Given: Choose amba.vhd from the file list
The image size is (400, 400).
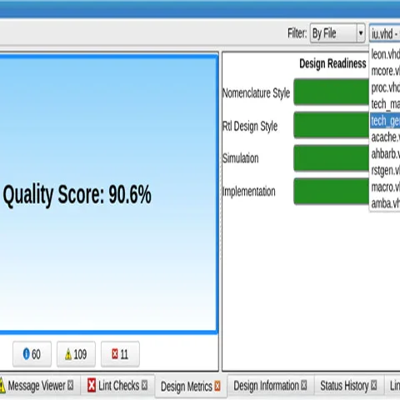Looking at the screenshot, I should tap(385, 203).
